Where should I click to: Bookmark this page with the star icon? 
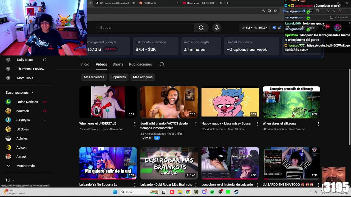click(x=275, y=11)
